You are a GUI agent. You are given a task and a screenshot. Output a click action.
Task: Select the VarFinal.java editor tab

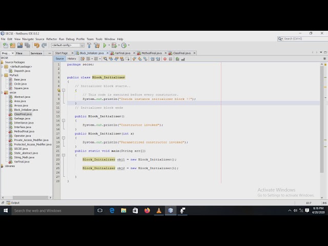[x=122, y=53]
